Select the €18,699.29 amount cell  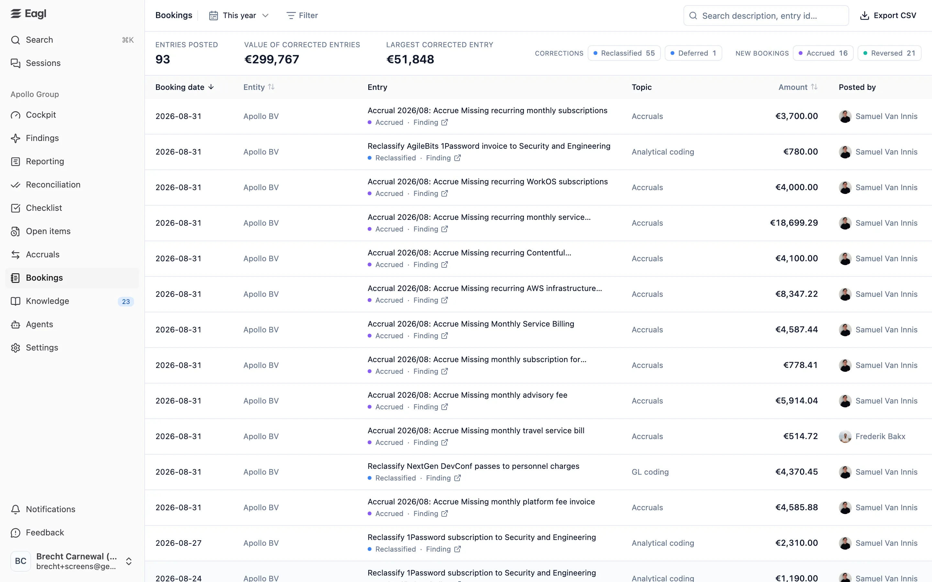pos(793,223)
